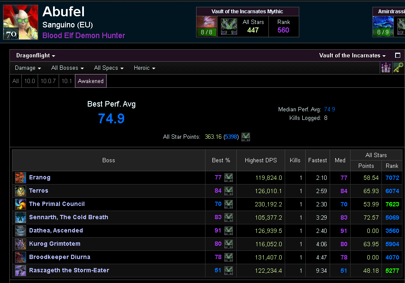This screenshot has height=283, width=405.
Task: Click The Primal Council boss icon
Action: (21, 204)
